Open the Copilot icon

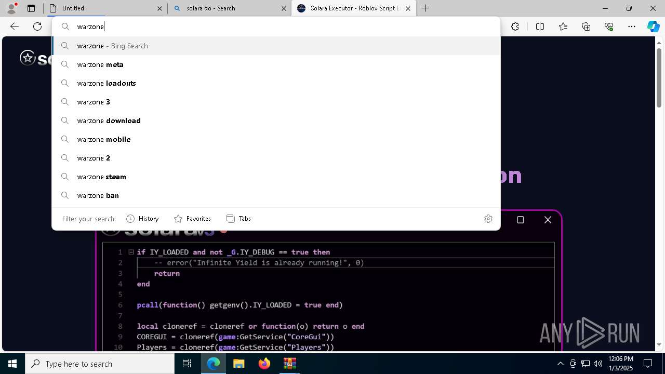coord(653,26)
